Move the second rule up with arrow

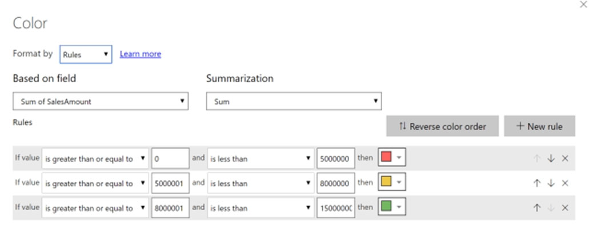536,183
